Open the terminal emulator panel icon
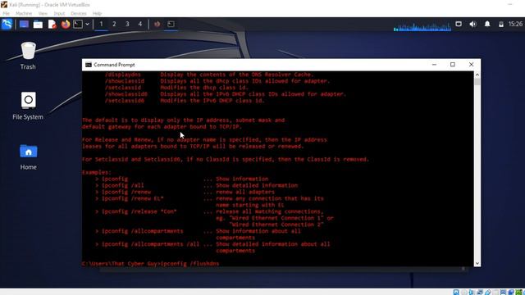The width and height of the screenshot is (525, 295). click(x=78, y=24)
